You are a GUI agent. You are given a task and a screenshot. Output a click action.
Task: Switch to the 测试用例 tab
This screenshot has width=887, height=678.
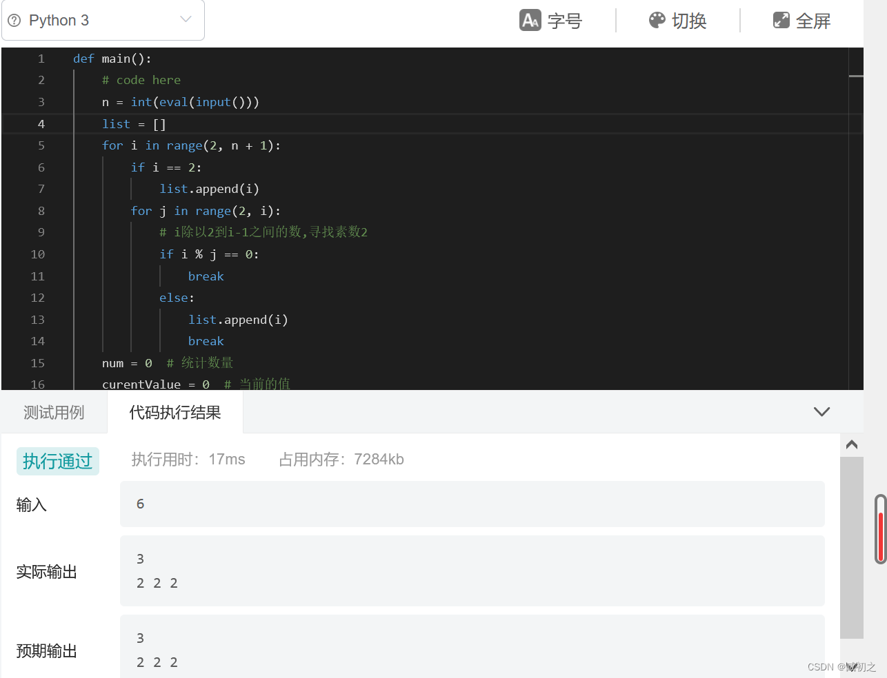[54, 412]
